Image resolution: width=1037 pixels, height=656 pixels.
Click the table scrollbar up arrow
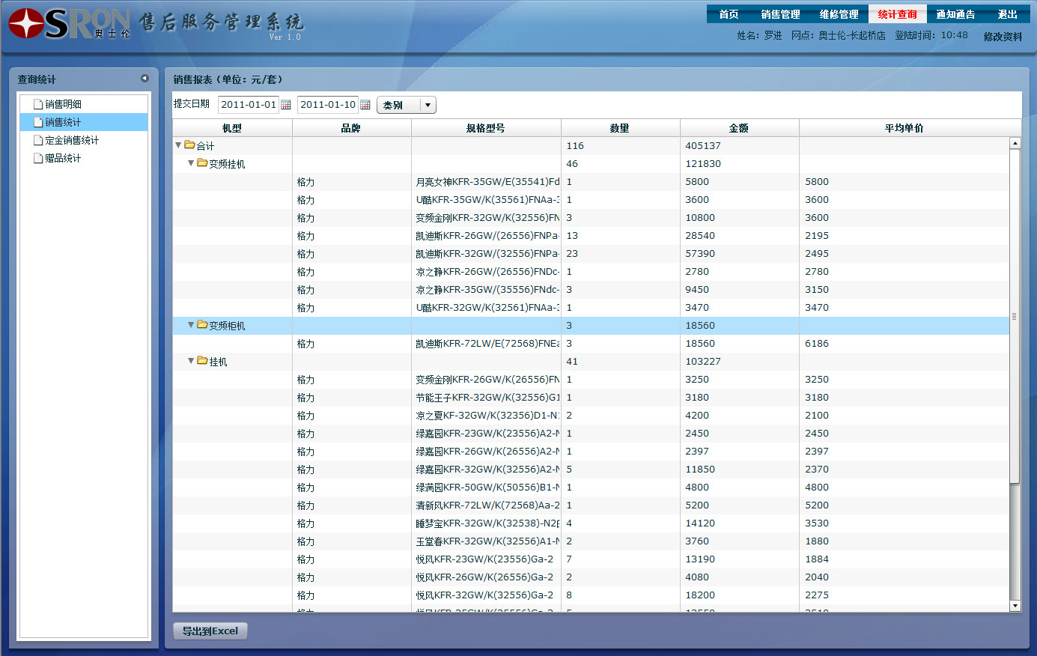[1015, 143]
